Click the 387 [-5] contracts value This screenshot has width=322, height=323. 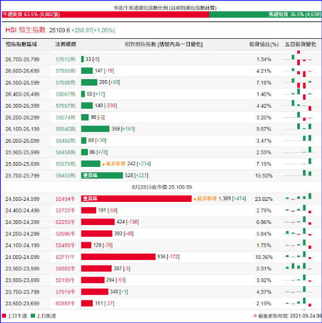coord(122,269)
